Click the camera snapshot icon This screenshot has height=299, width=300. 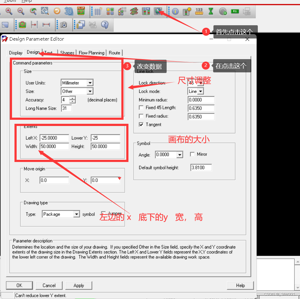[x=64, y=25]
